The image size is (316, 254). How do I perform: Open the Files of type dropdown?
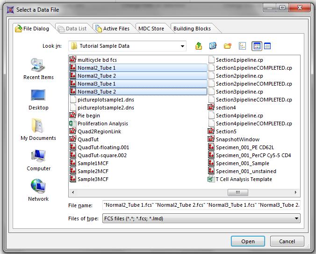coord(296,218)
